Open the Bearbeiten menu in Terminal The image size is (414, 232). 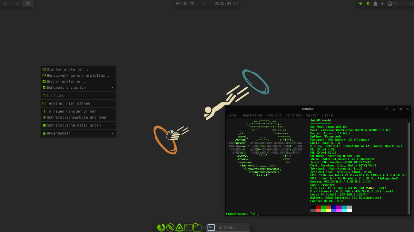252,115
